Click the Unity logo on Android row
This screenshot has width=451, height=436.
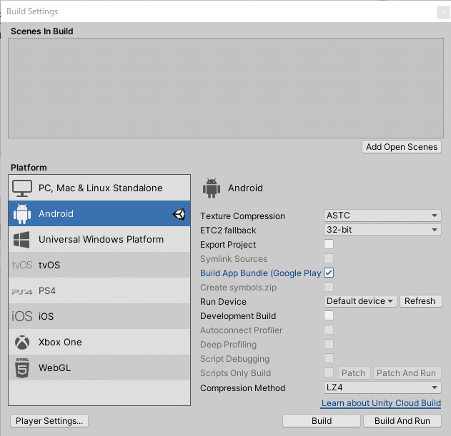[x=179, y=214]
